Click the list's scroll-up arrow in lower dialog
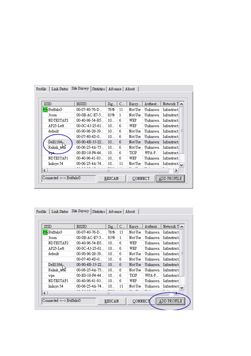The image size is (251, 356). tap(182, 227)
